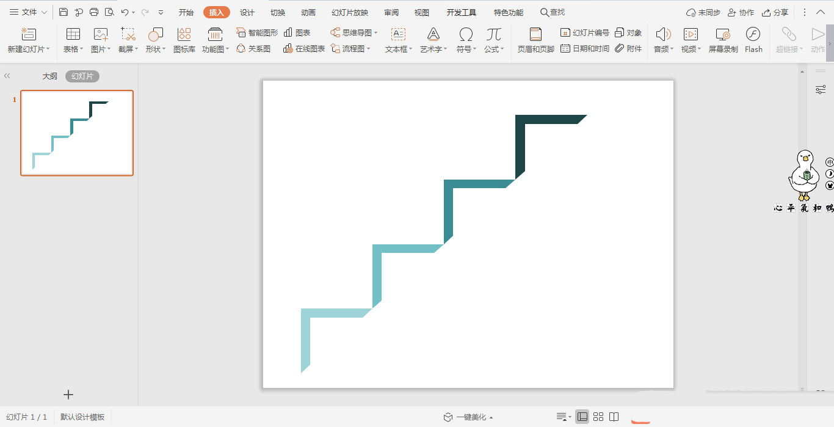
Task: Switch the side panel to 幻灯片 thumbnails
Action: (x=82, y=76)
